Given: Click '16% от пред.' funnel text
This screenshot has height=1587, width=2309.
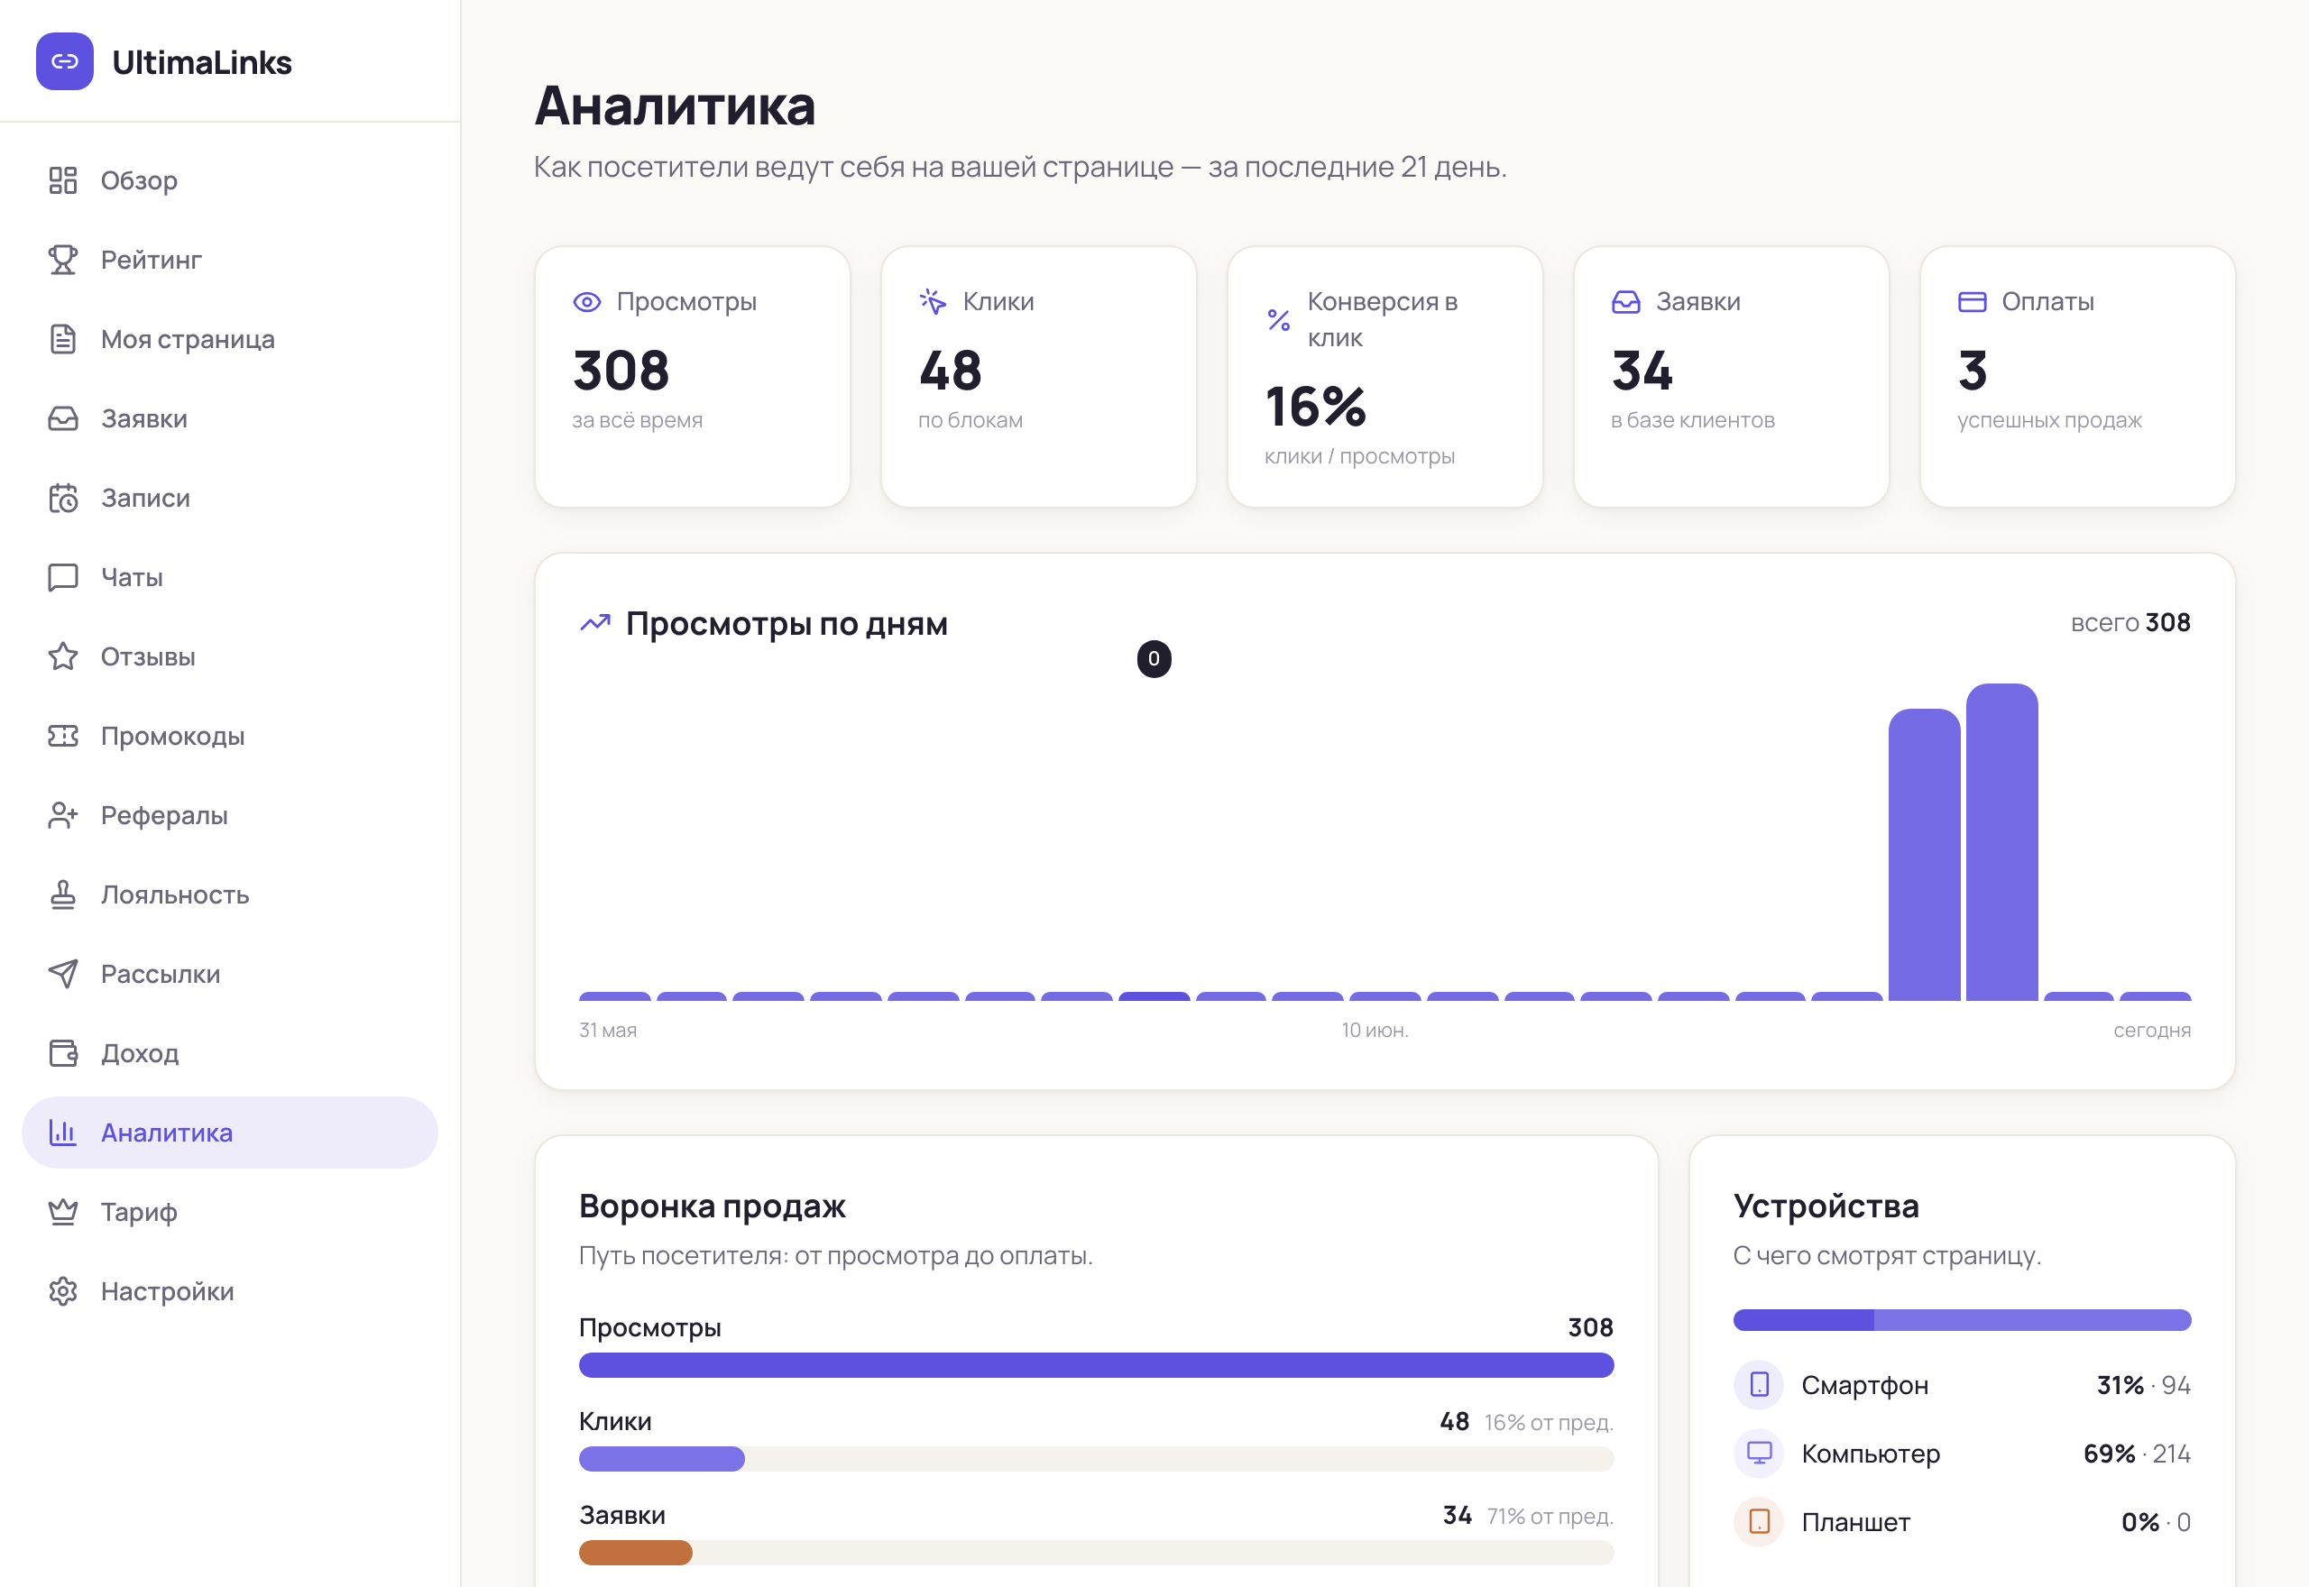Looking at the screenshot, I should pos(1549,1422).
